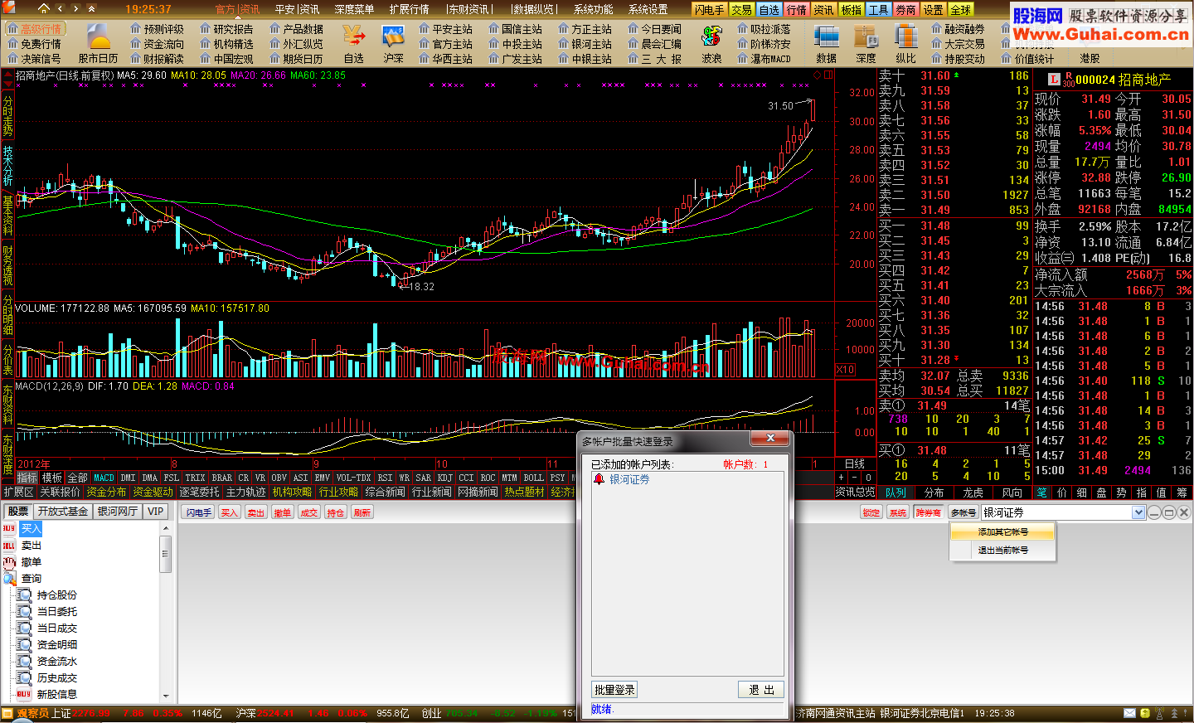Screen dimensions: 1194x723
Task: Switch to the 银河网厅 tab
Action: click(118, 512)
